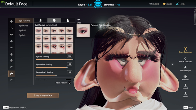Click the feather currency 1,236 icon
The width and height of the screenshot is (196, 110).
tap(177, 4)
